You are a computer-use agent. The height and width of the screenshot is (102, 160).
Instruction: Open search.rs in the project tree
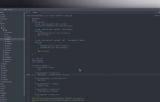(7, 62)
